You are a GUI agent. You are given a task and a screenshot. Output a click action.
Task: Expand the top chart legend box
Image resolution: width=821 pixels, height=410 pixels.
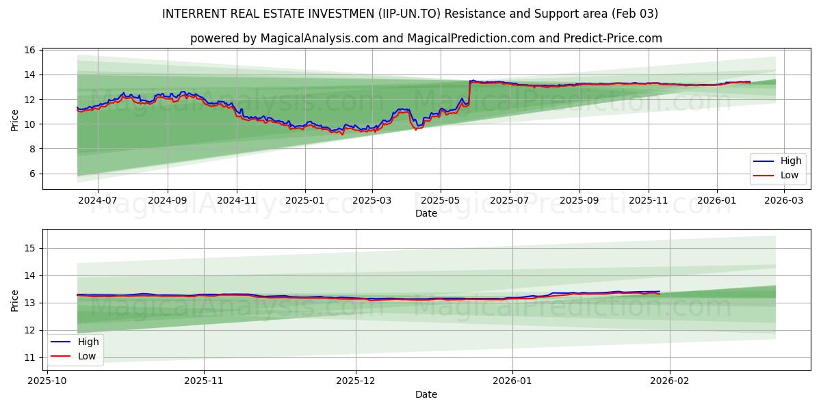point(778,168)
